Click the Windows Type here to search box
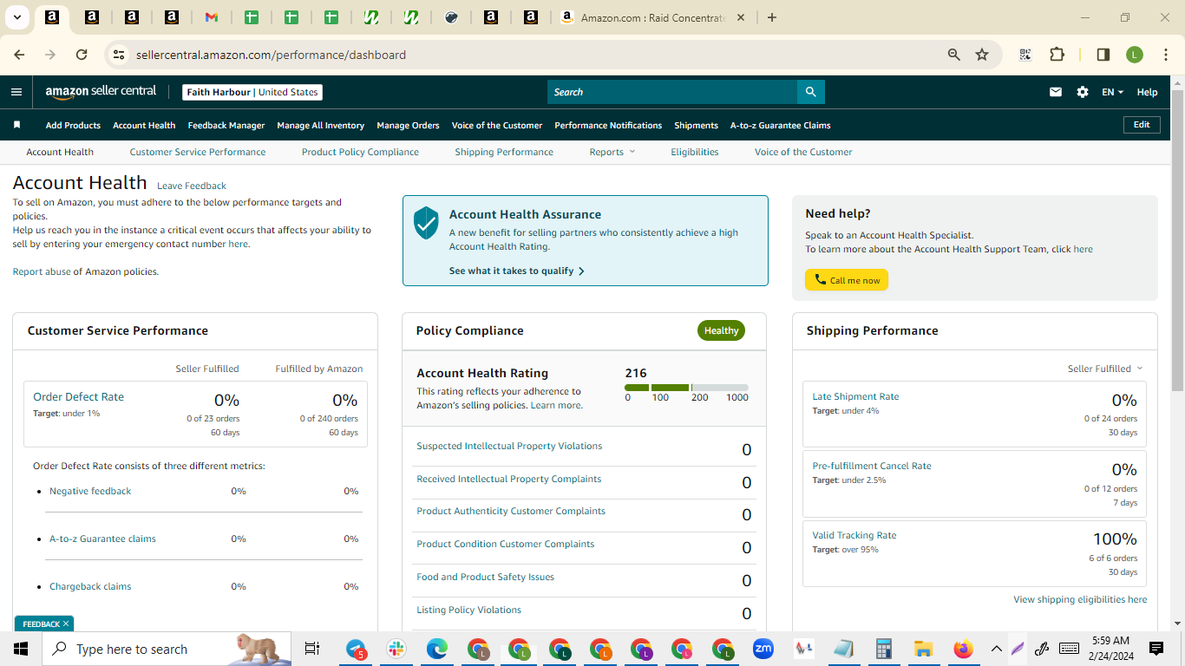Image resolution: width=1185 pixels, height=666 pixels. pos(167,649)
